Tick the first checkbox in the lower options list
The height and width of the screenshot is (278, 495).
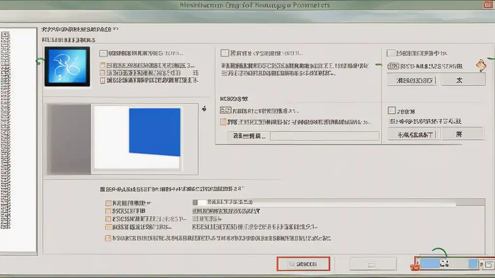point(108,203)
